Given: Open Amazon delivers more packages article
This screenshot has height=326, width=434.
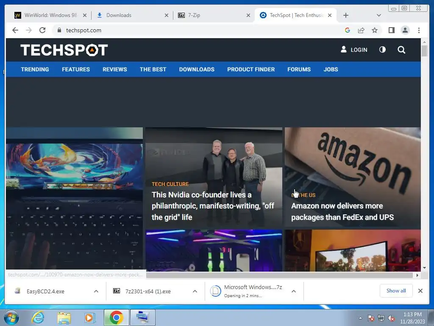Looking at the screenshot, I should (342, 211).
